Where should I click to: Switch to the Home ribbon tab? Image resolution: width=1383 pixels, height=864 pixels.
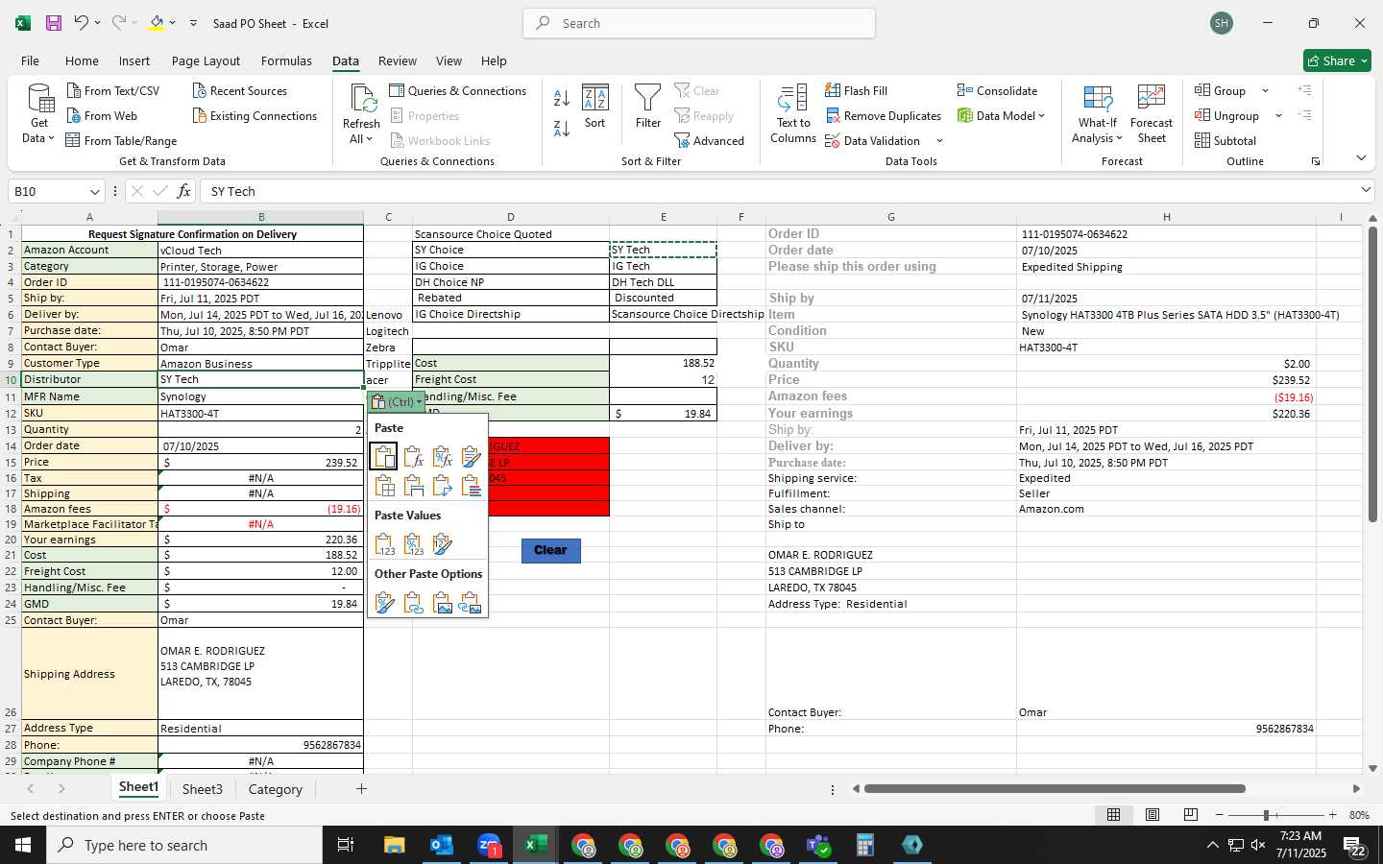coord(82,60)
